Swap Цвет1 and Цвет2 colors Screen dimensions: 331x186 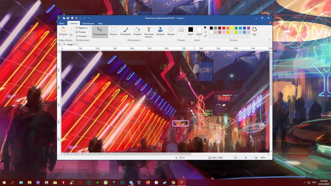pyautogui.click(x=205, y=32)
